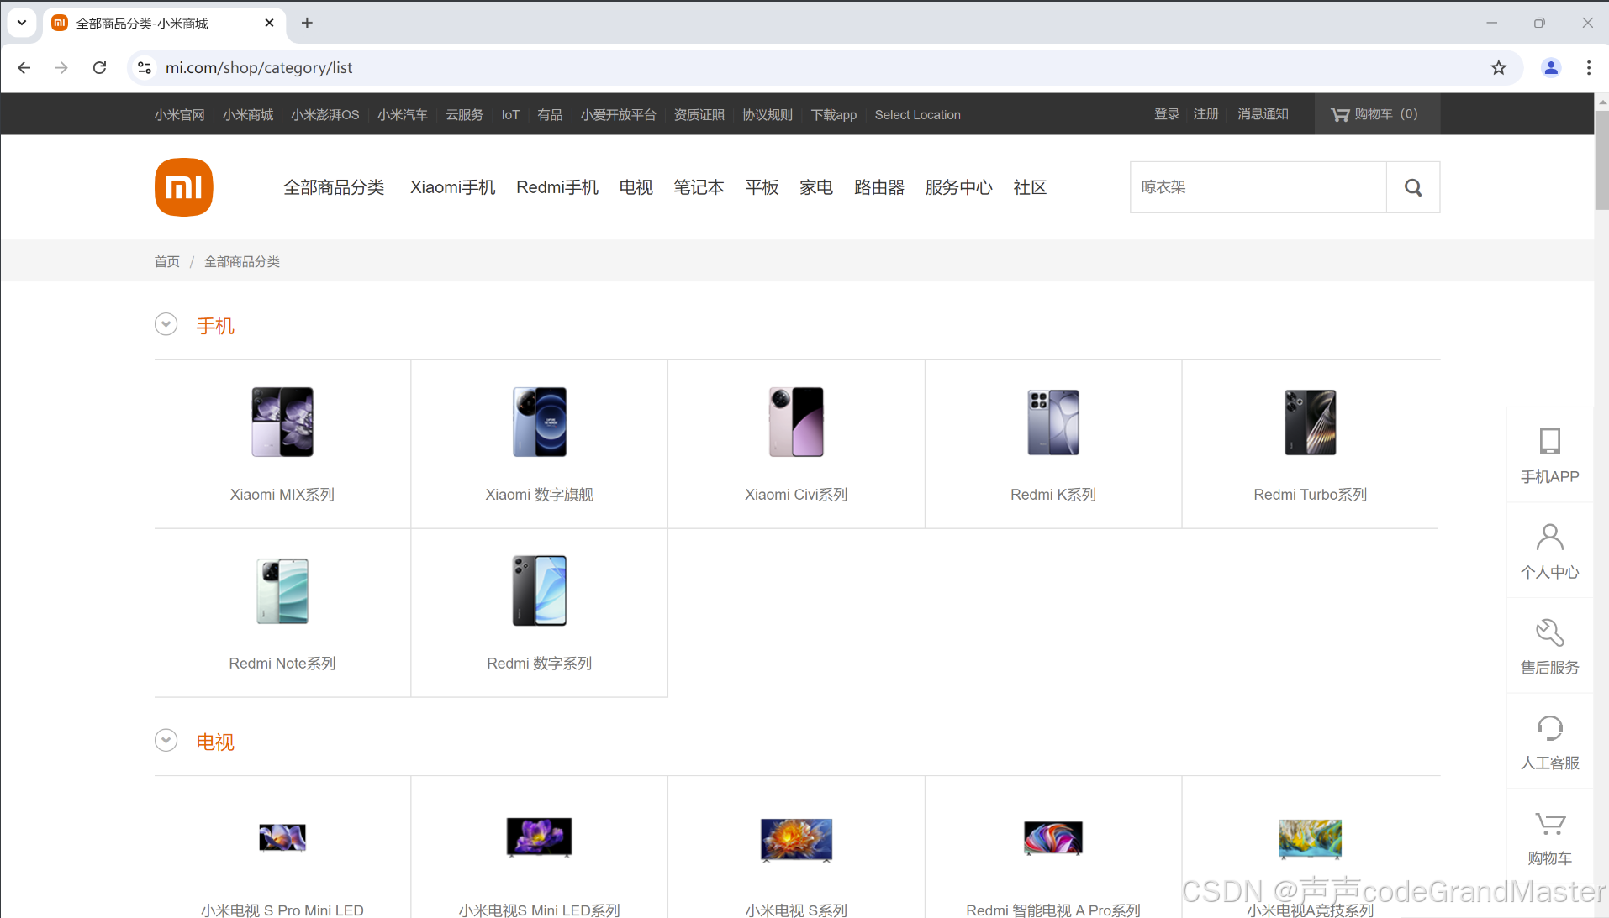Click 首页 in the breadcrumb
Image resolution: width=1609 pixels, height=918 pixels.
click(x=167, y=262)
